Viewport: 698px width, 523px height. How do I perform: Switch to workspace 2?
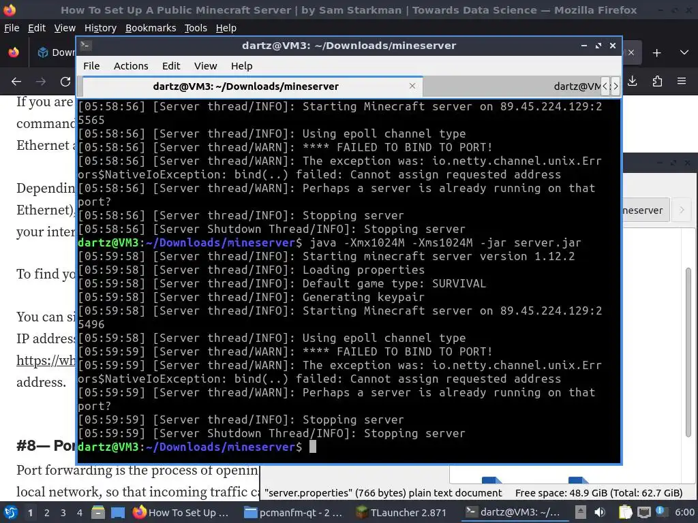(47, 513)
